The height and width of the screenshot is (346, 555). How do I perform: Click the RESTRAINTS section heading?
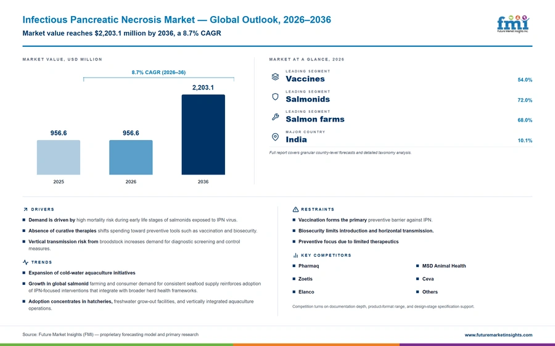318,209
